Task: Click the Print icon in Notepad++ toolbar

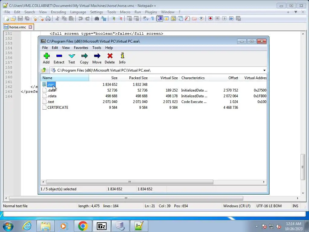Action: tap(48, 18)
